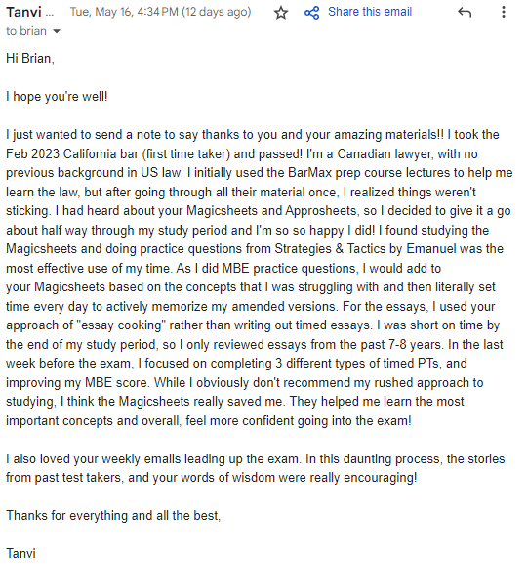The width and height of the screenshot is (527, 564).
Task: Star this email from Tanvi
Action: 281,13
